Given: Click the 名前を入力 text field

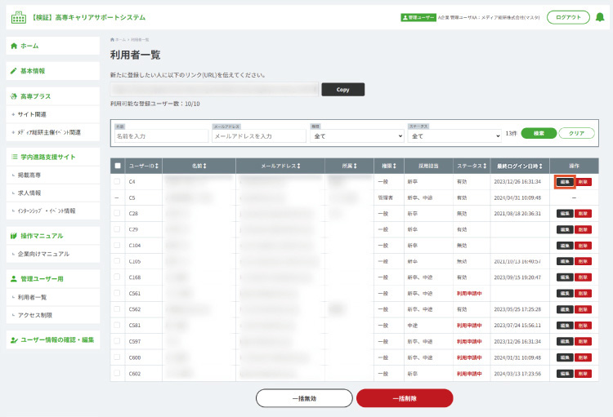Looking at the screenshot, I should click(162, 136).
